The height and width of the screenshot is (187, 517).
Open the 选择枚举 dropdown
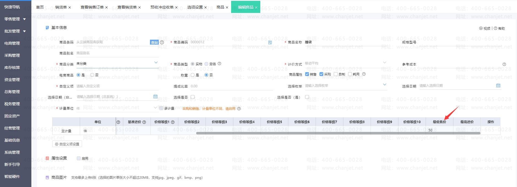point(384,85)
